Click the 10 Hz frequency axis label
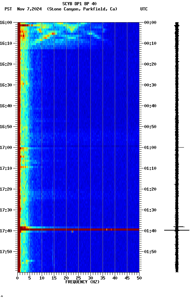 (x=42, y=278)
